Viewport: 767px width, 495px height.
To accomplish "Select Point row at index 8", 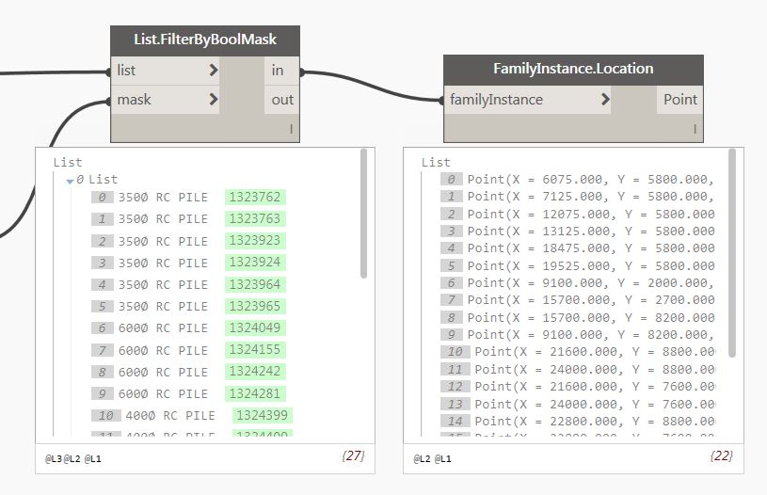I will pyautogui.click(x=577, y=318).
